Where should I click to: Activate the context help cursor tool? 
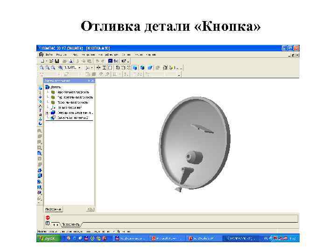(x=124, y=61)
